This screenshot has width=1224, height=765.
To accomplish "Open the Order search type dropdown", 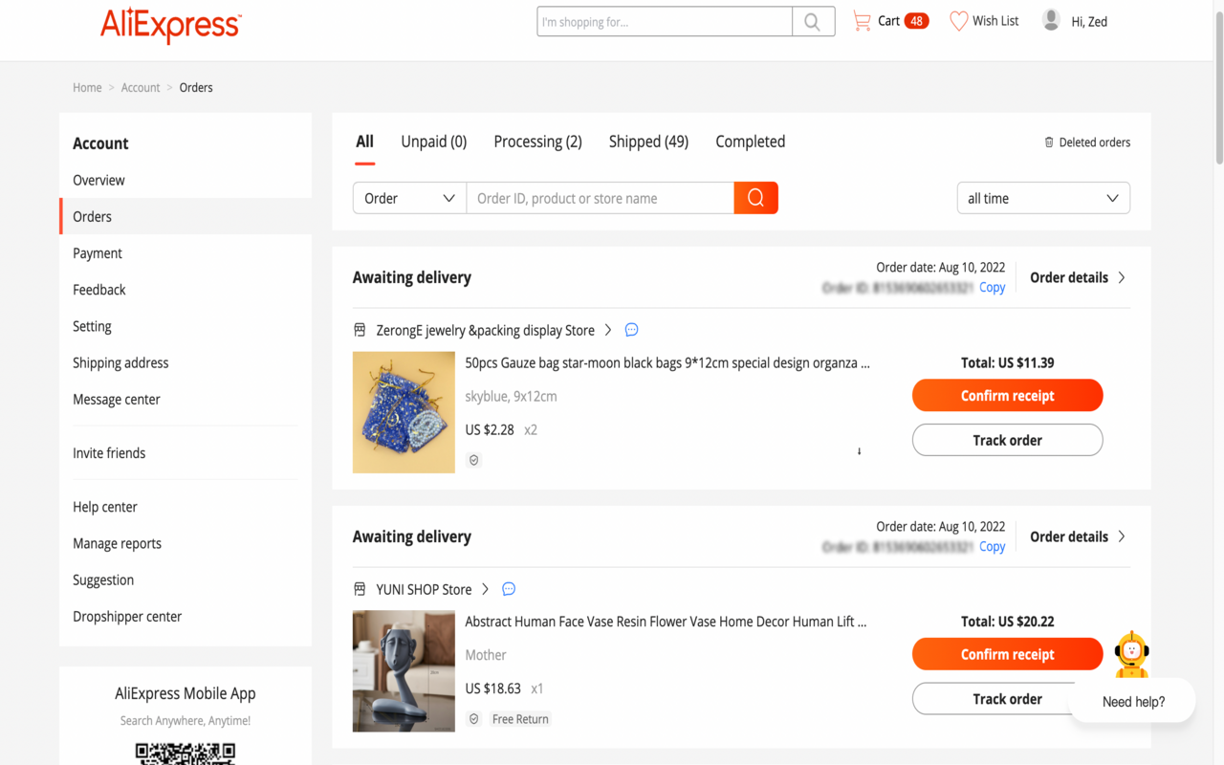I will click(409, 198).
